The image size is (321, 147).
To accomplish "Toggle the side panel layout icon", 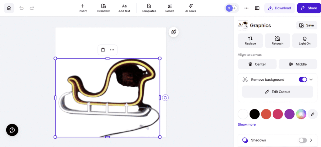I will click(257, 8).
